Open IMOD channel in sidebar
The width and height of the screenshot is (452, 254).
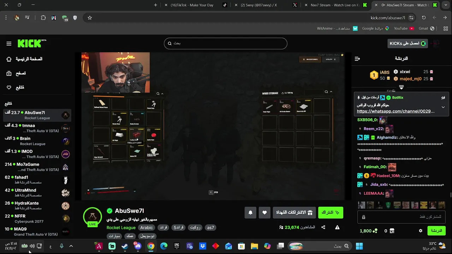pyautogui.click(x=37, y=154)
